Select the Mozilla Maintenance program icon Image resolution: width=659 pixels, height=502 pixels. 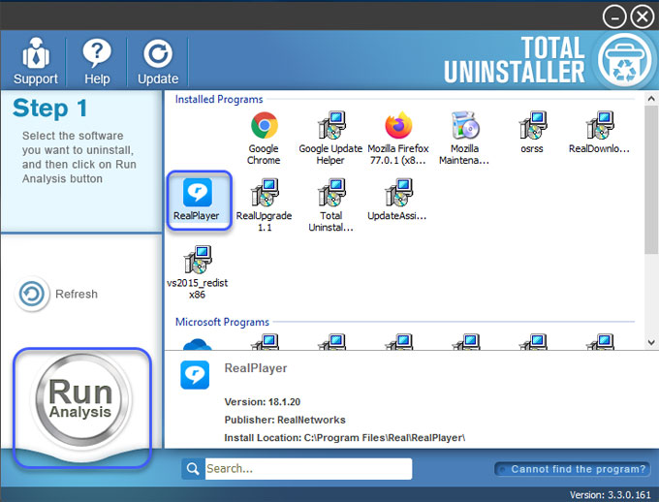[x=464, y=139]
